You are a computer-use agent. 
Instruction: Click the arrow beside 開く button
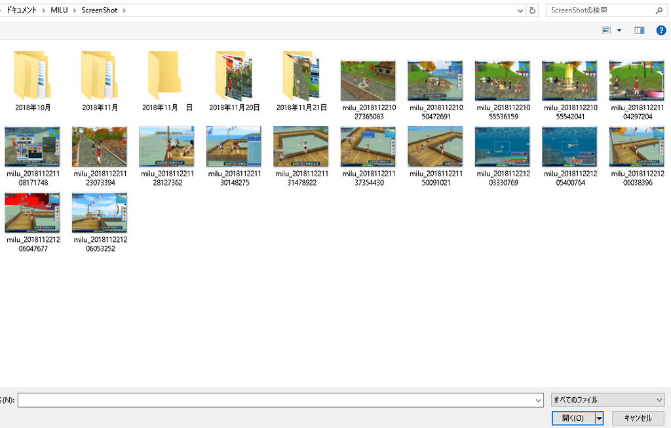598,418
